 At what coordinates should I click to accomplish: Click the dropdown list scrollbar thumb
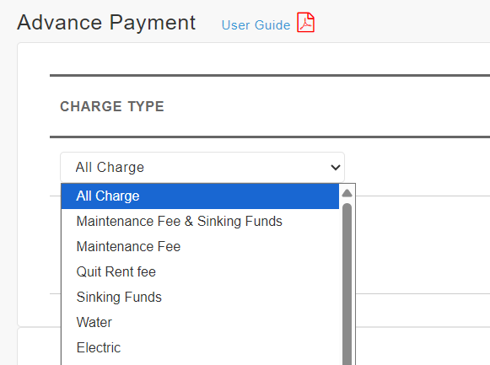[347, 284]
